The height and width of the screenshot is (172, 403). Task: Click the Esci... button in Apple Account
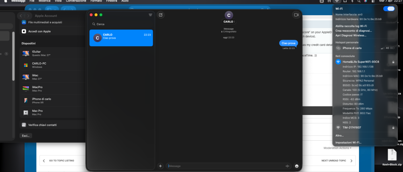coord(26,135)
